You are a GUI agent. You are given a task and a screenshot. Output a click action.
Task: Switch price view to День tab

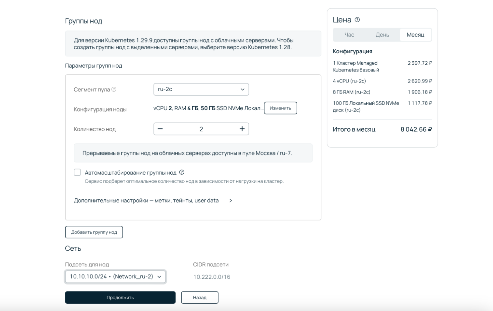pos(382,35)
